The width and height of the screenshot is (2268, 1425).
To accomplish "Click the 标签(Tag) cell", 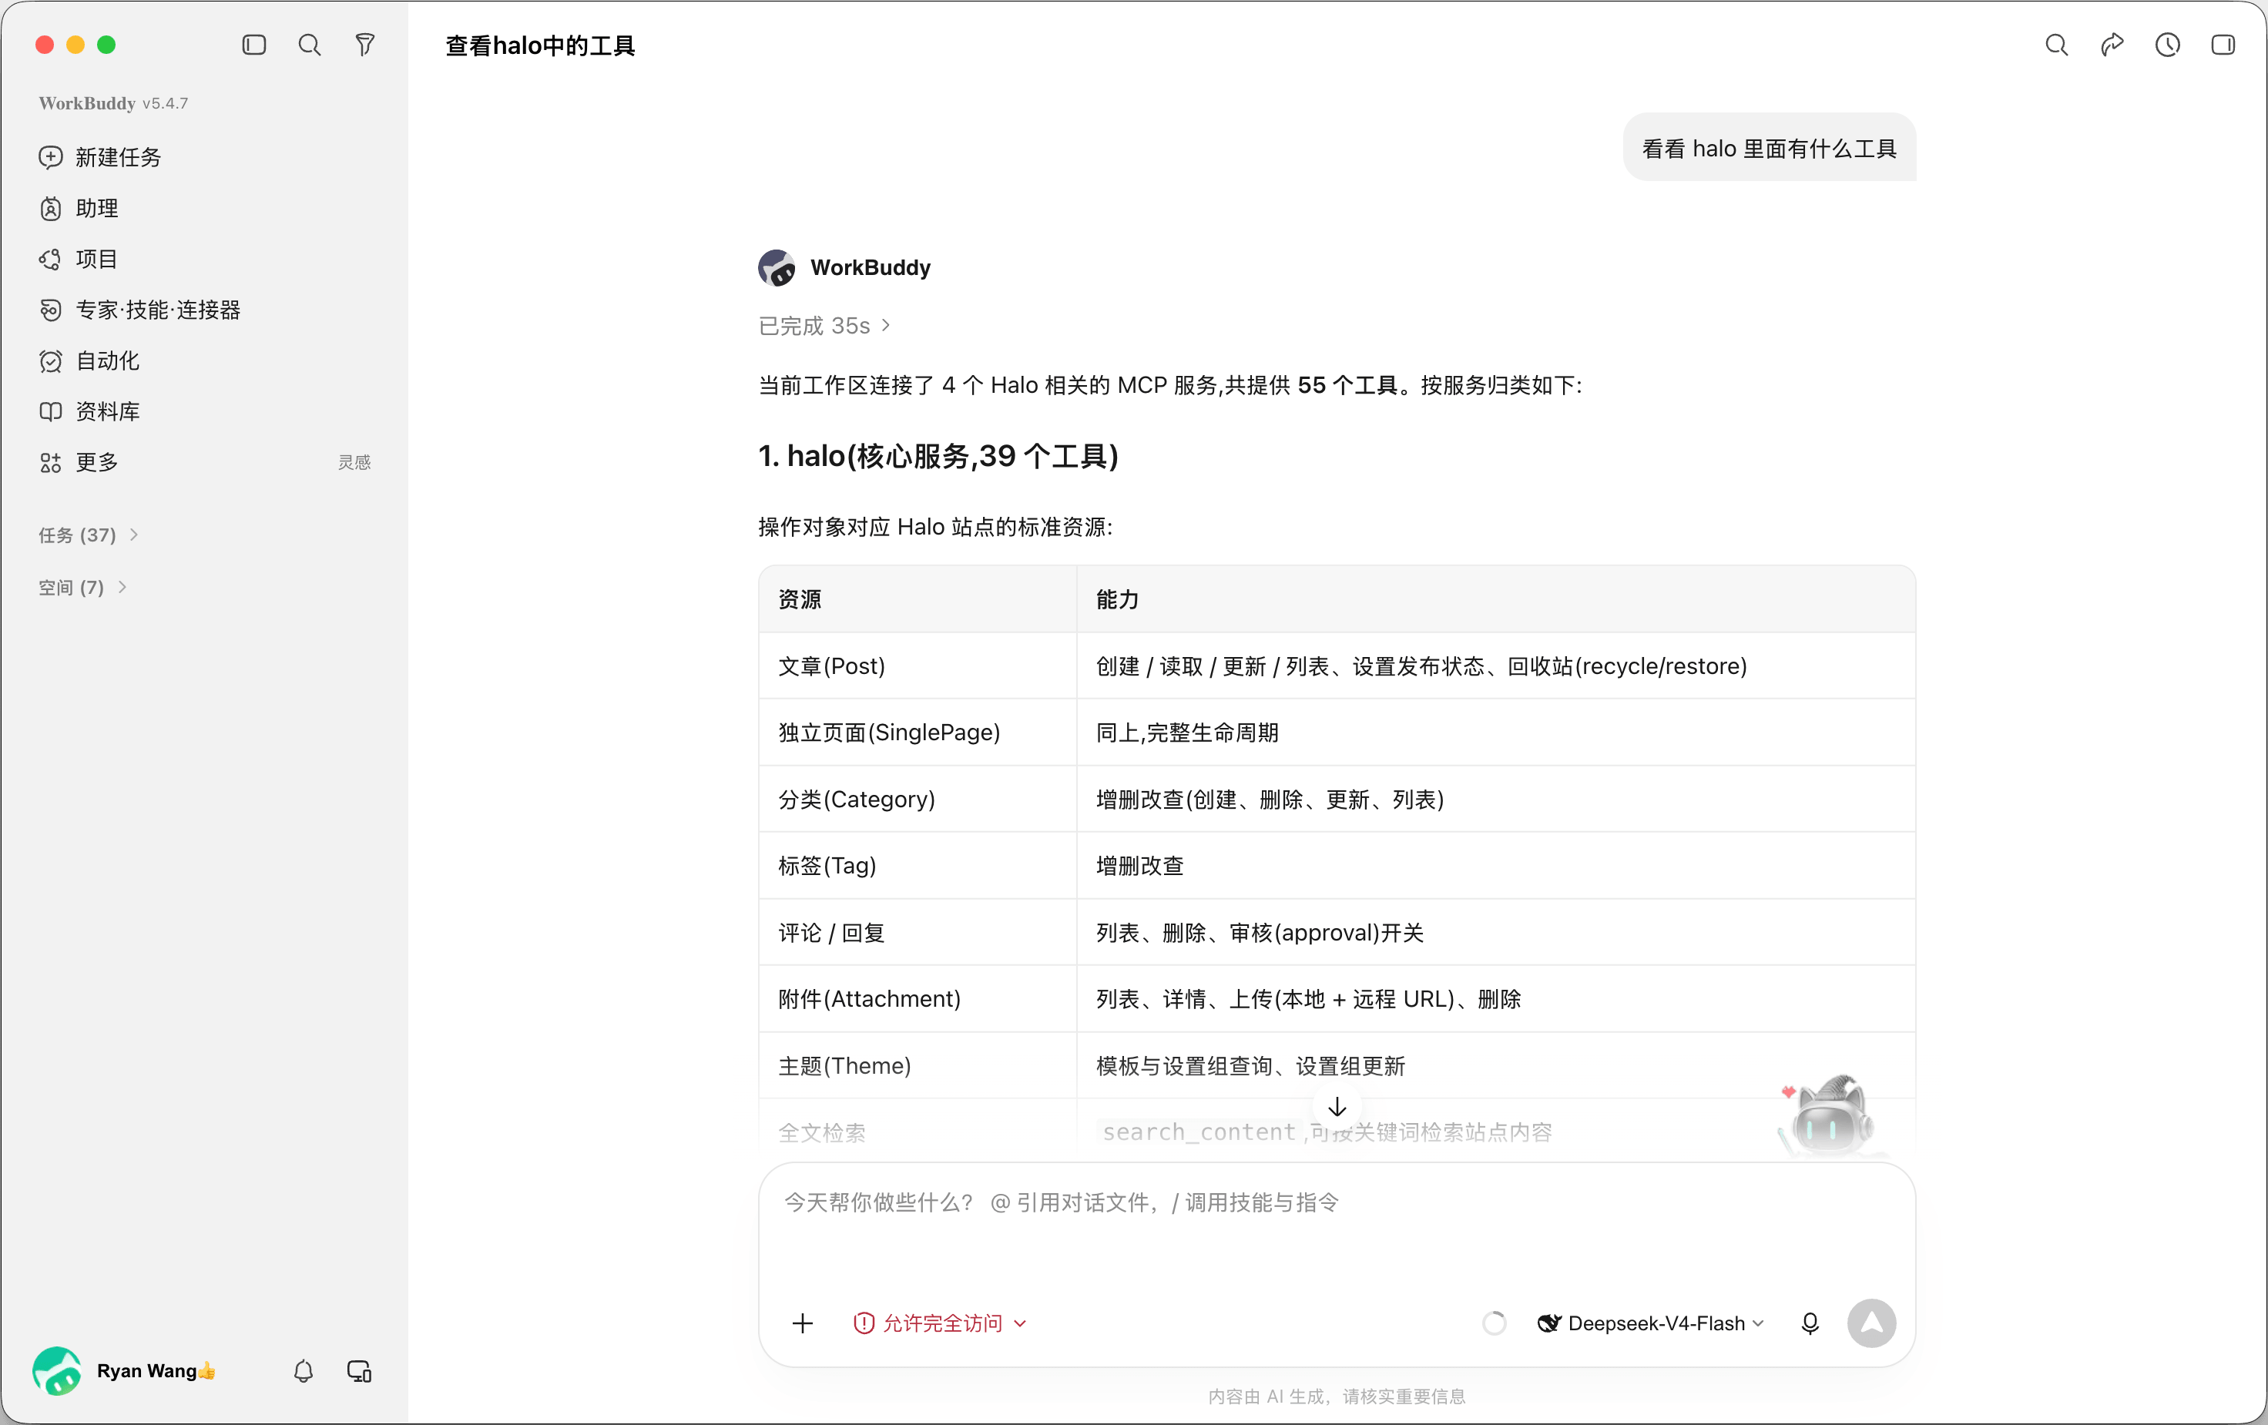I will point(918,866).
